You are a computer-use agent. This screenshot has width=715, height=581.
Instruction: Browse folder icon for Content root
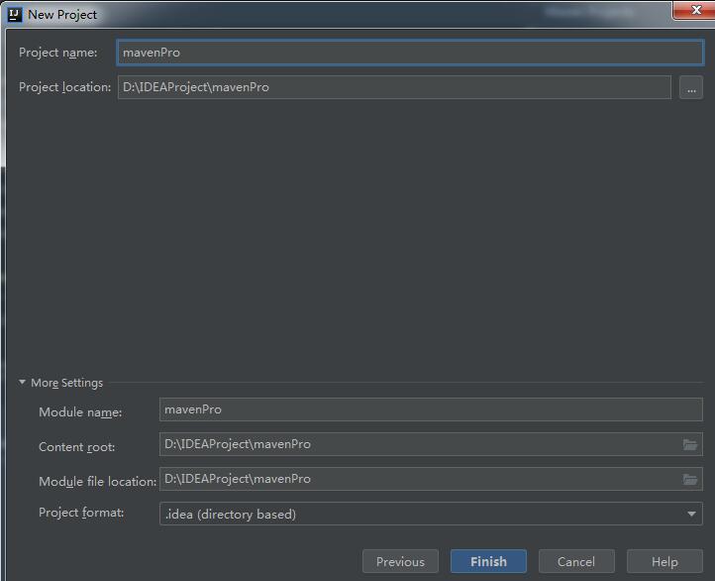[x=690, y=444]
